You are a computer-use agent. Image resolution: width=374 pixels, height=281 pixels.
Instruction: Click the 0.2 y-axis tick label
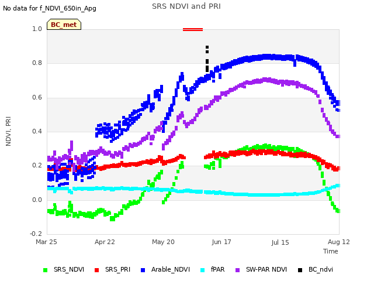click(x=37, y=165)
